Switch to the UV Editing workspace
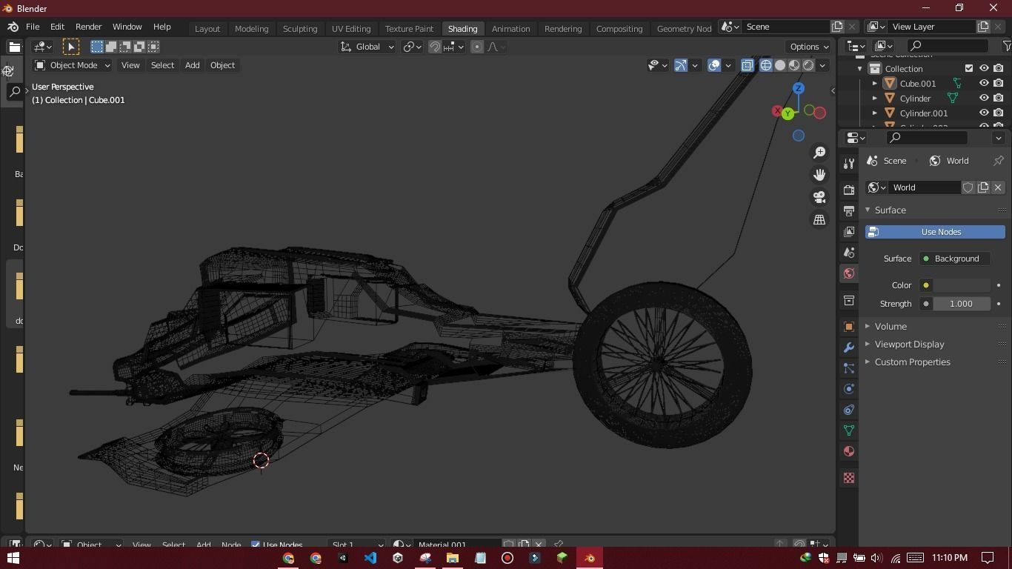 [x=351, y=28]
